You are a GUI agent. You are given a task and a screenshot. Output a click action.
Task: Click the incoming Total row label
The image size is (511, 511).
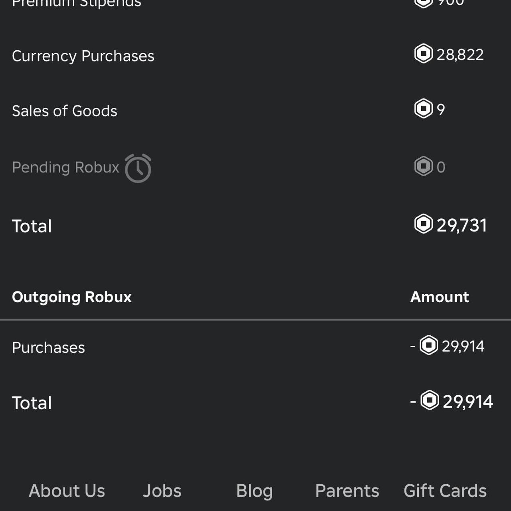click(x=32, y=226)
